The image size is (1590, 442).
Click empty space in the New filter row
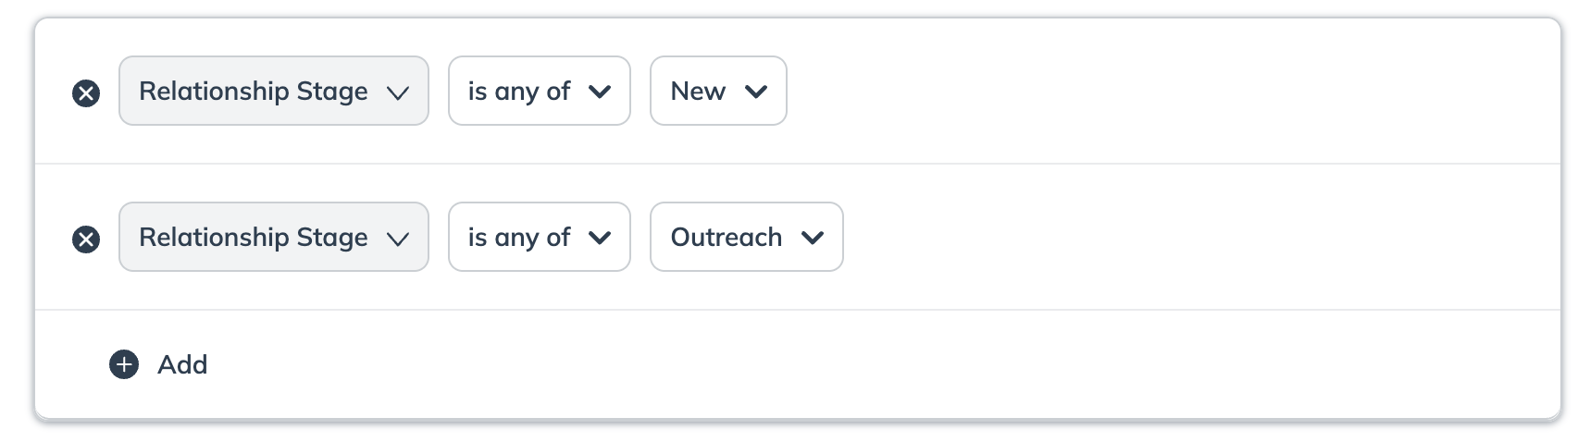tap(1157, 91)
